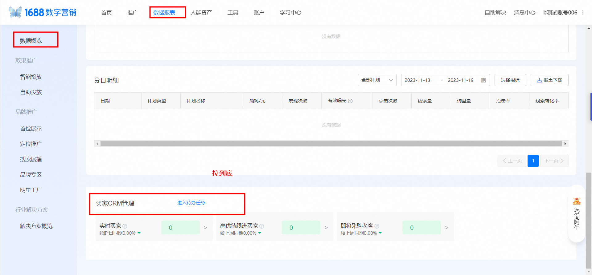This screenshot has height=275, width=592.
Task: Click the 1688 数字营销 logo icon
Action: pos(15,12)
